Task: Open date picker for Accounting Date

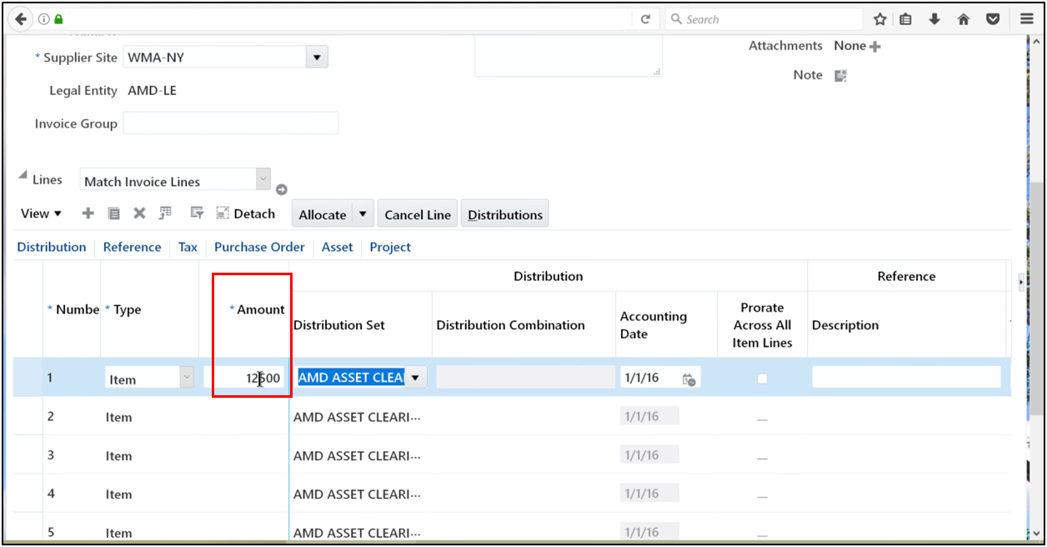Action: click(689, 379)
